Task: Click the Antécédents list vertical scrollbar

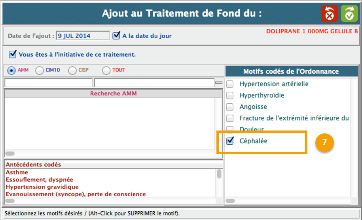Action: [x=219, y=174]
